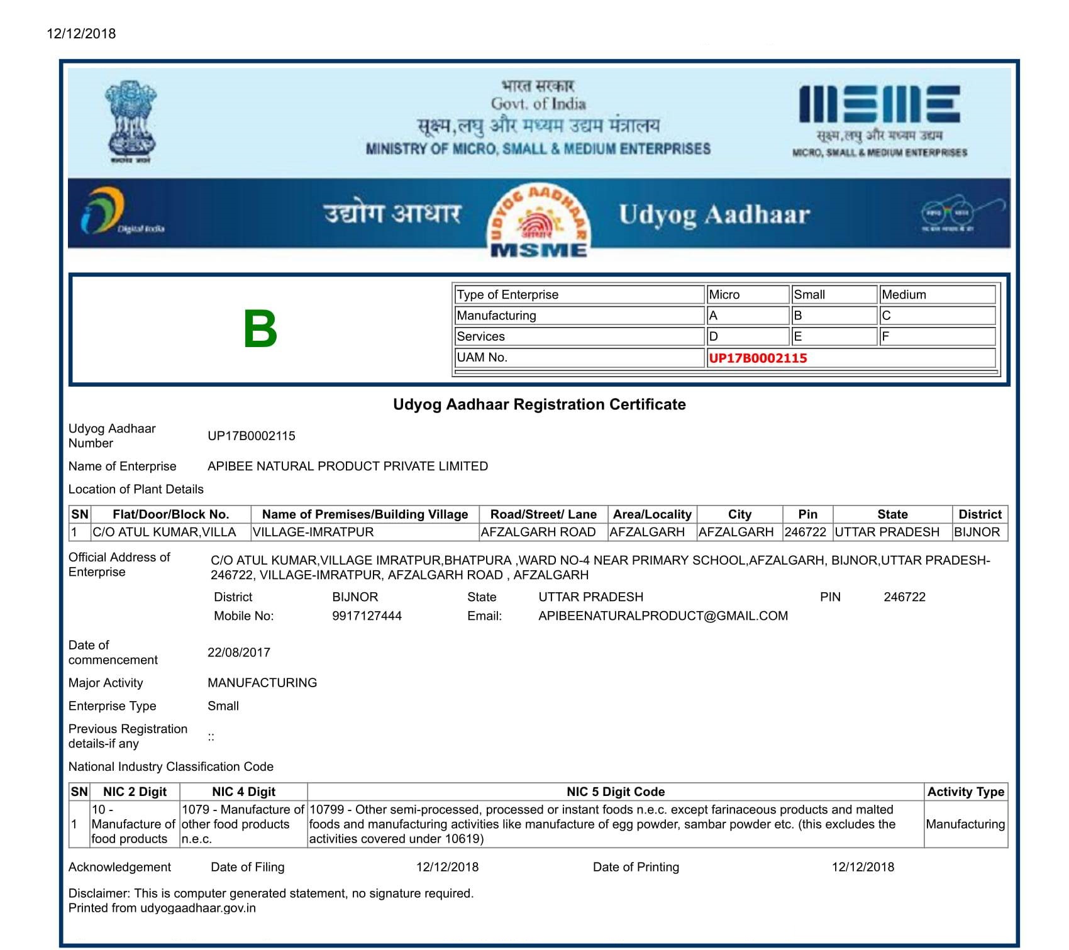Click the 'UAM No.' label cell
The image size is (1069, 950).
[579, 357]
